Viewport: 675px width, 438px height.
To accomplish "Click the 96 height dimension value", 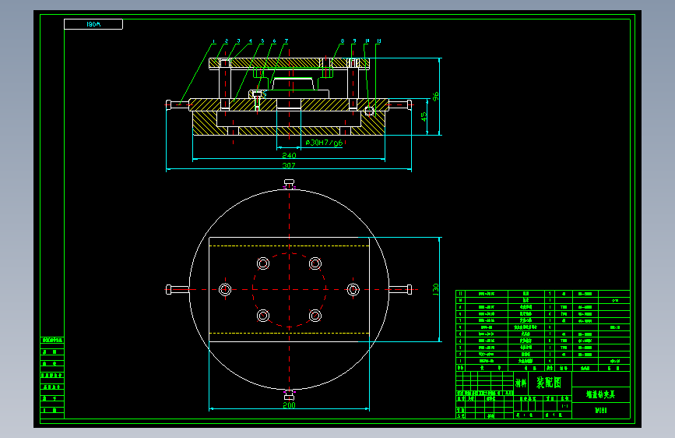I will coord(436,97).
